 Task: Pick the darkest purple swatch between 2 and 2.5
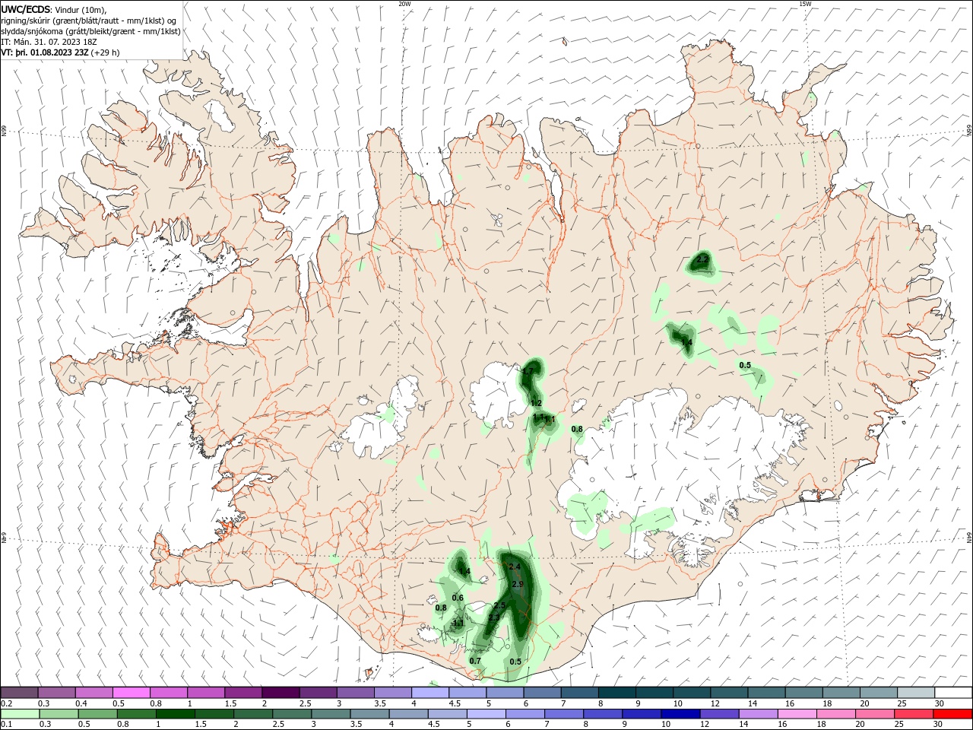click(280, 693)
